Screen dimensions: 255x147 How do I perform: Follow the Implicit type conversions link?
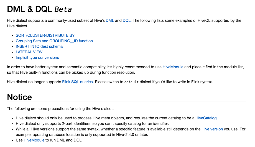click(x=37, y=57)
